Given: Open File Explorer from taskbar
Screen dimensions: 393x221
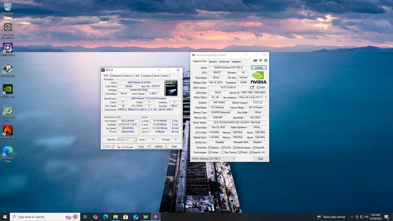Looking at the screenshot, I should tap(116, 217).
